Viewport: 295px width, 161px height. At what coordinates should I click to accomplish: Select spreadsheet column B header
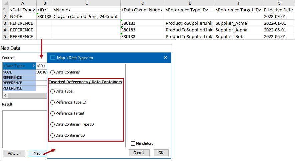tap(45, 3)
